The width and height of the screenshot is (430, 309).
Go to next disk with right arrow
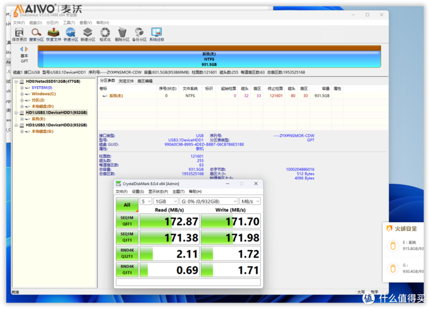pyautogui.click(x=26, y=49)
